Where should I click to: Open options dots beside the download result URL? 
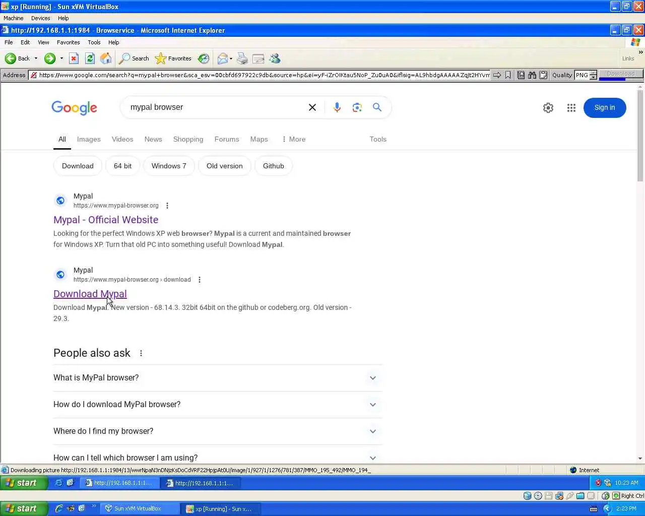(200, 280)
